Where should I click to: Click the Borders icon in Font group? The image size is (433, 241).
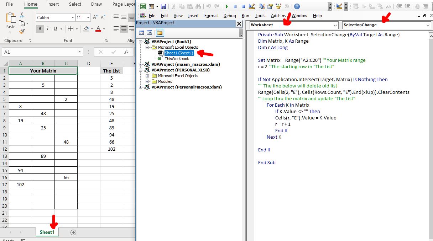pos(71,29)
